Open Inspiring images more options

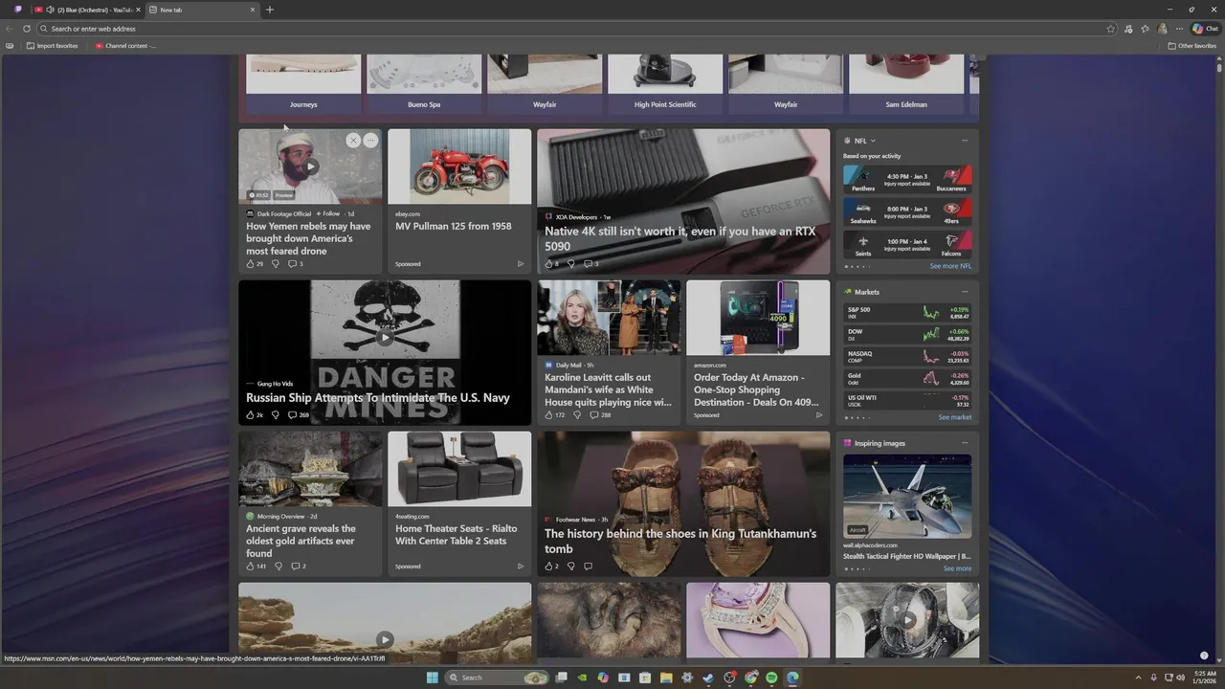965,443
